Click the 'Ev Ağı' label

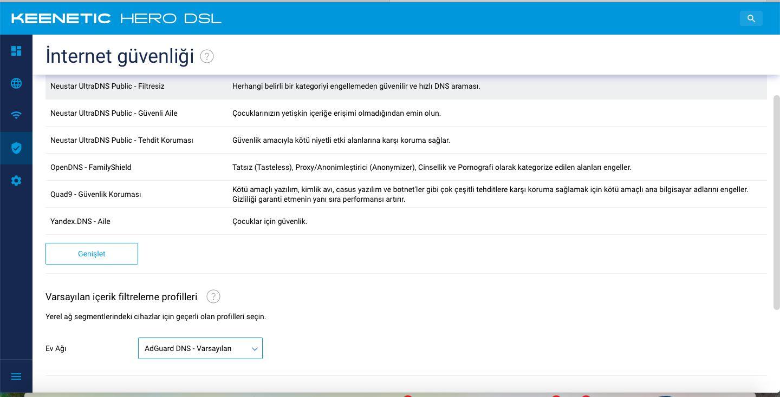click(x=56, y=348)
